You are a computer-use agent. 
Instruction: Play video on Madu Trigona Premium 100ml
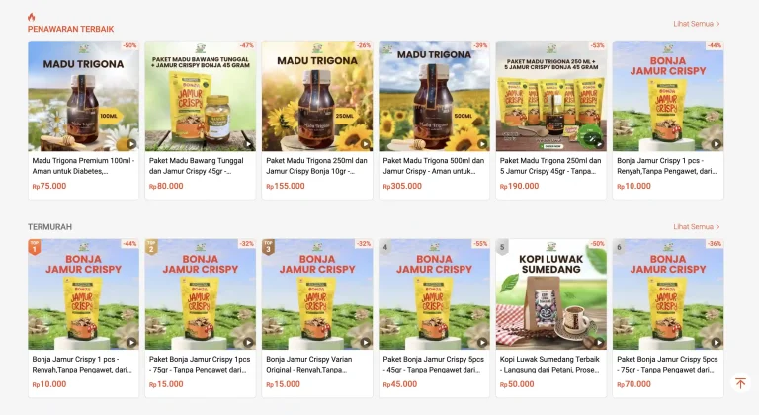coord(131,144)
